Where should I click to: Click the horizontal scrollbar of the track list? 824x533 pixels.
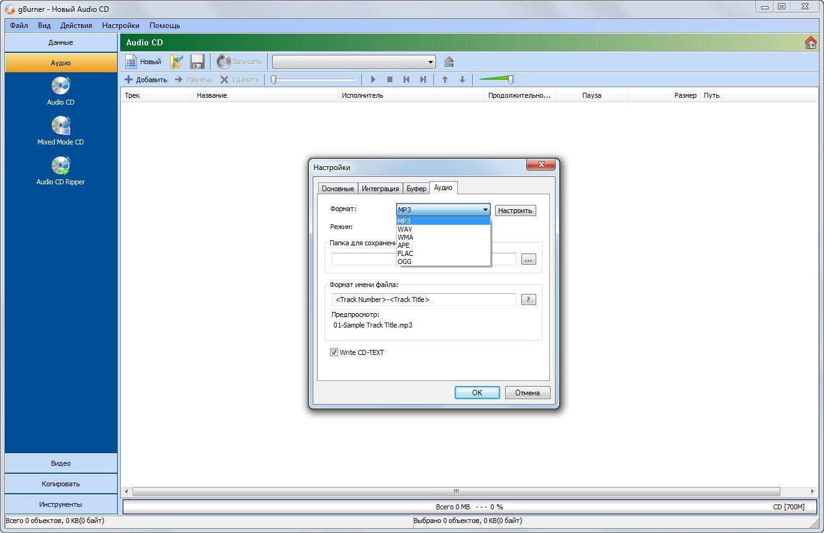pos(457,491)
